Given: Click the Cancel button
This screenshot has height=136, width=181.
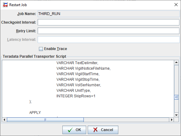Looking at the screenshot, I should pos(103,130).
